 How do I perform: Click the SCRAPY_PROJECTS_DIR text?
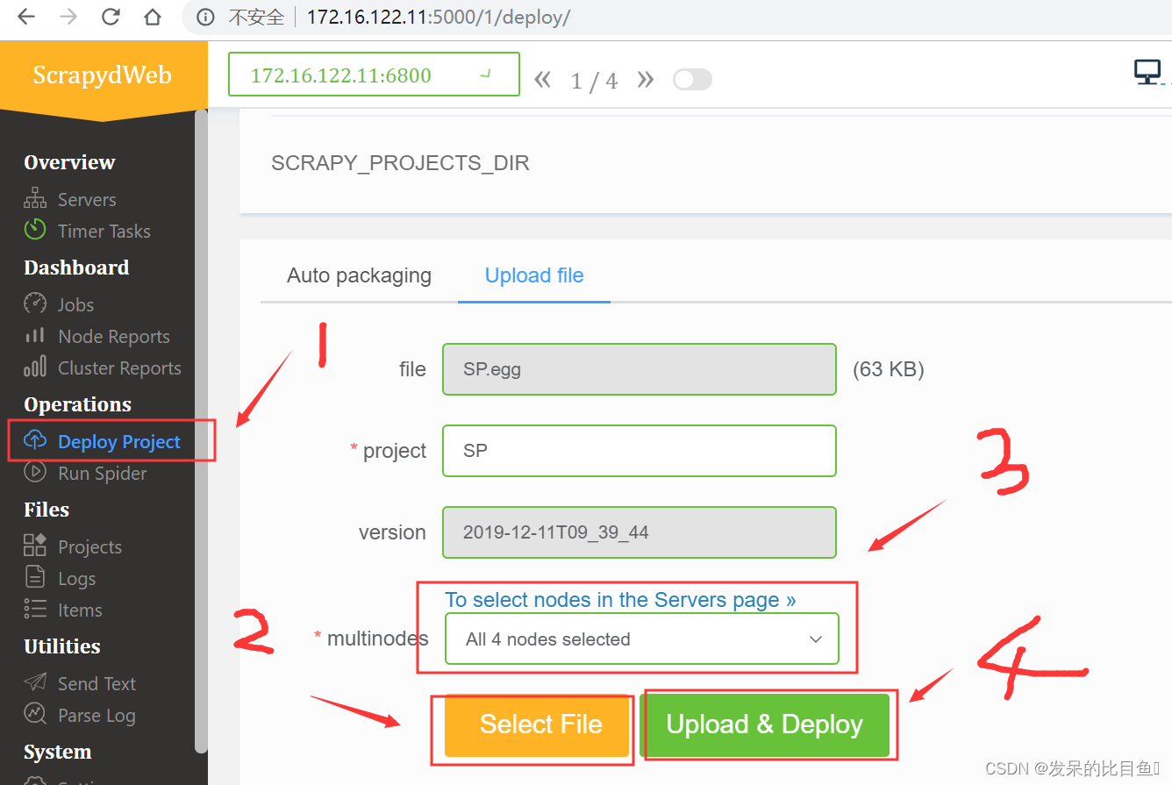[400, 163]
